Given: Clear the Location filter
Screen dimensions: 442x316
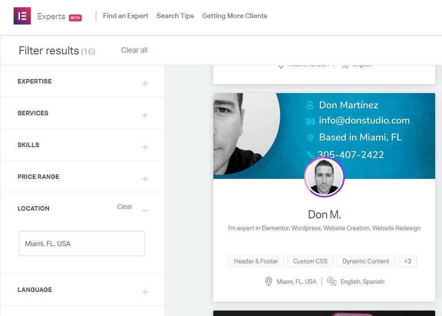Looking at the screenshot, I should click(125, 207).
